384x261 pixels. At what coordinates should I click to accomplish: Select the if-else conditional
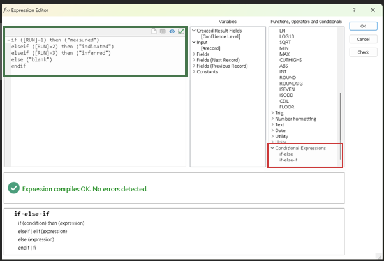tap(286, 154)
